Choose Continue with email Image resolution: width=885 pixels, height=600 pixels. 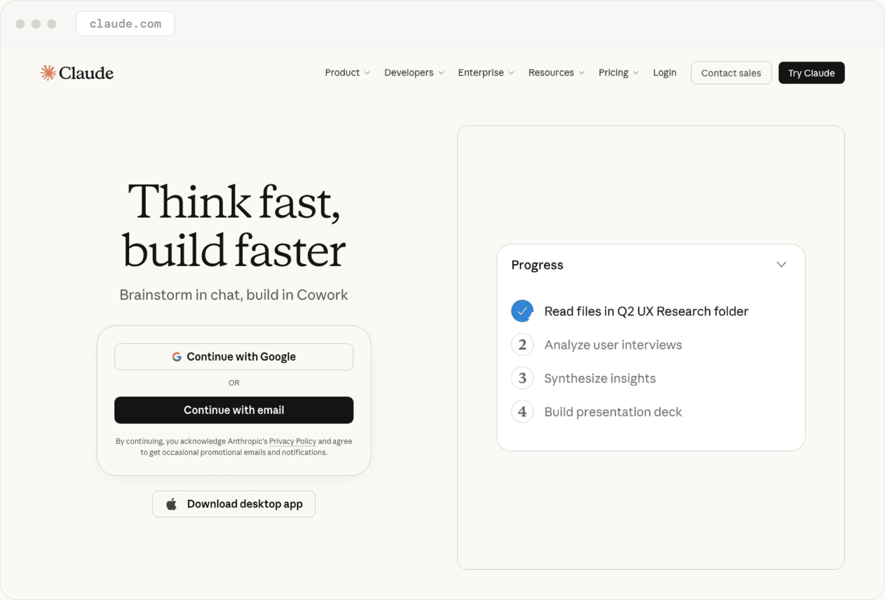tap(234, 410)
